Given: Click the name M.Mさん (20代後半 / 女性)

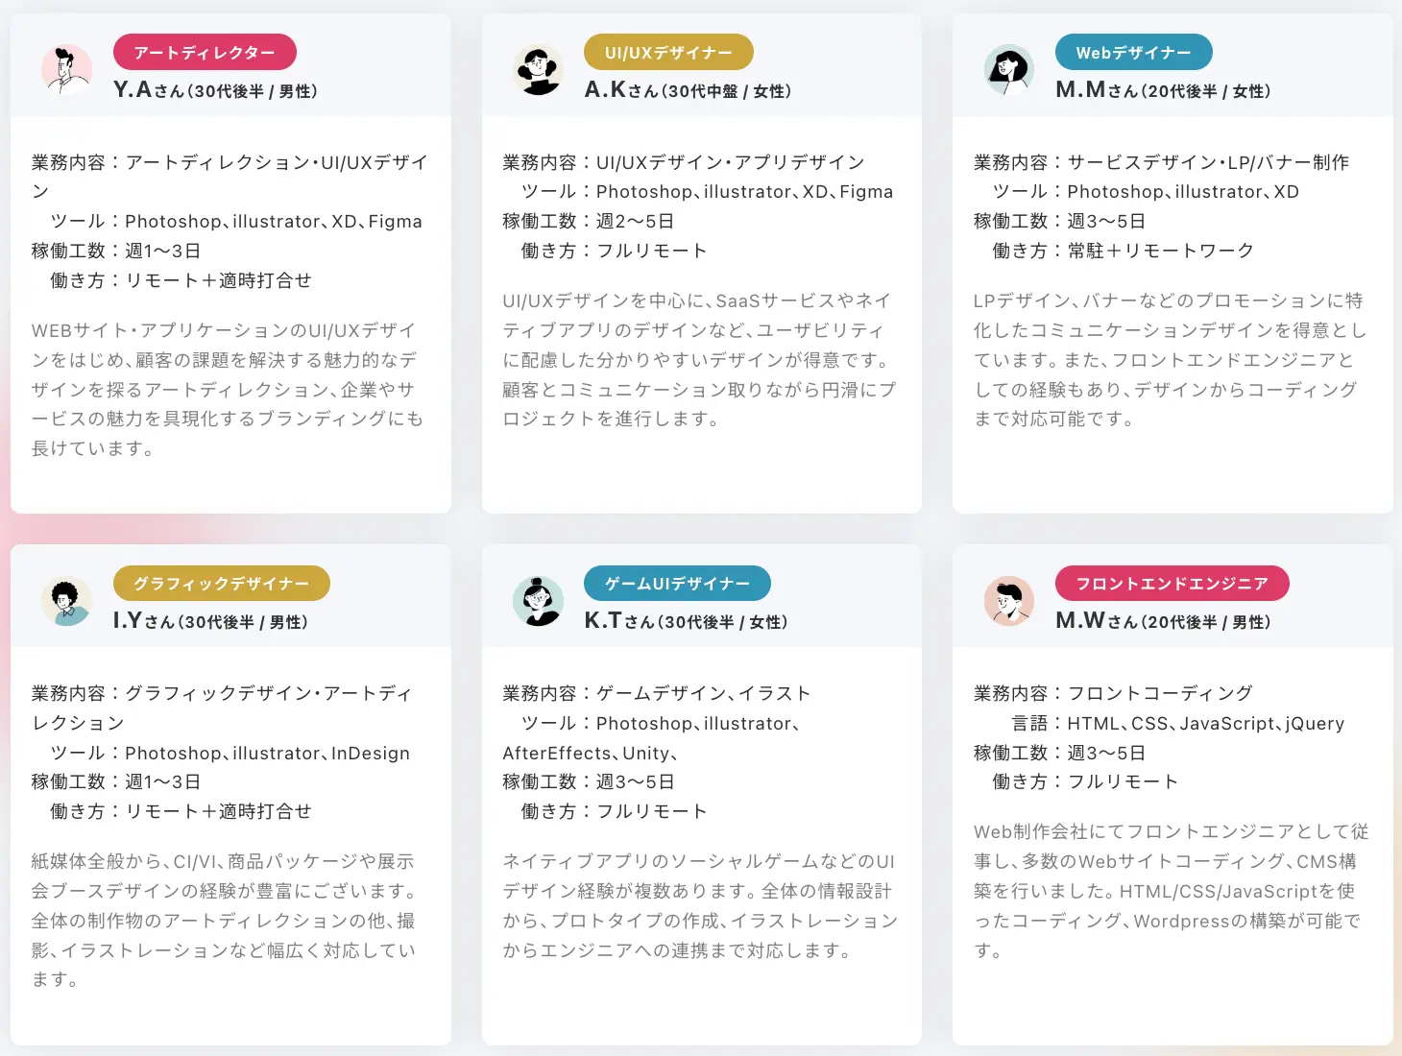Looking at the screenshot, I should coord(1163,90).
